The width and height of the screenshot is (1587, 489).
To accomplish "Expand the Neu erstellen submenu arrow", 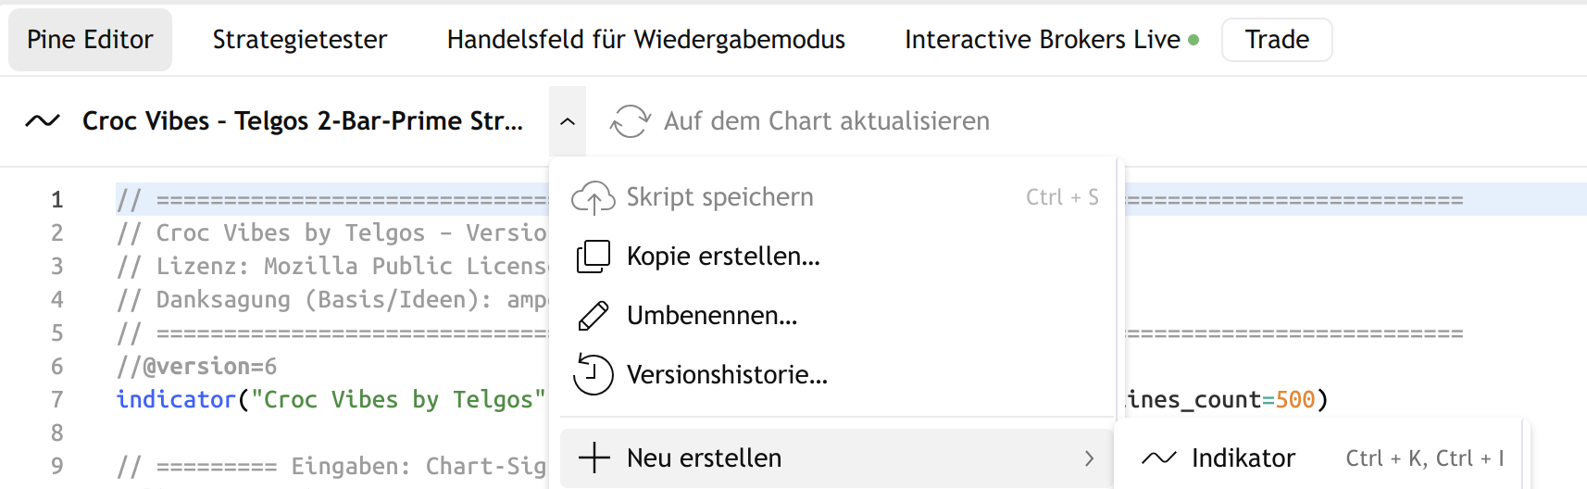I will coord(1089,458).
